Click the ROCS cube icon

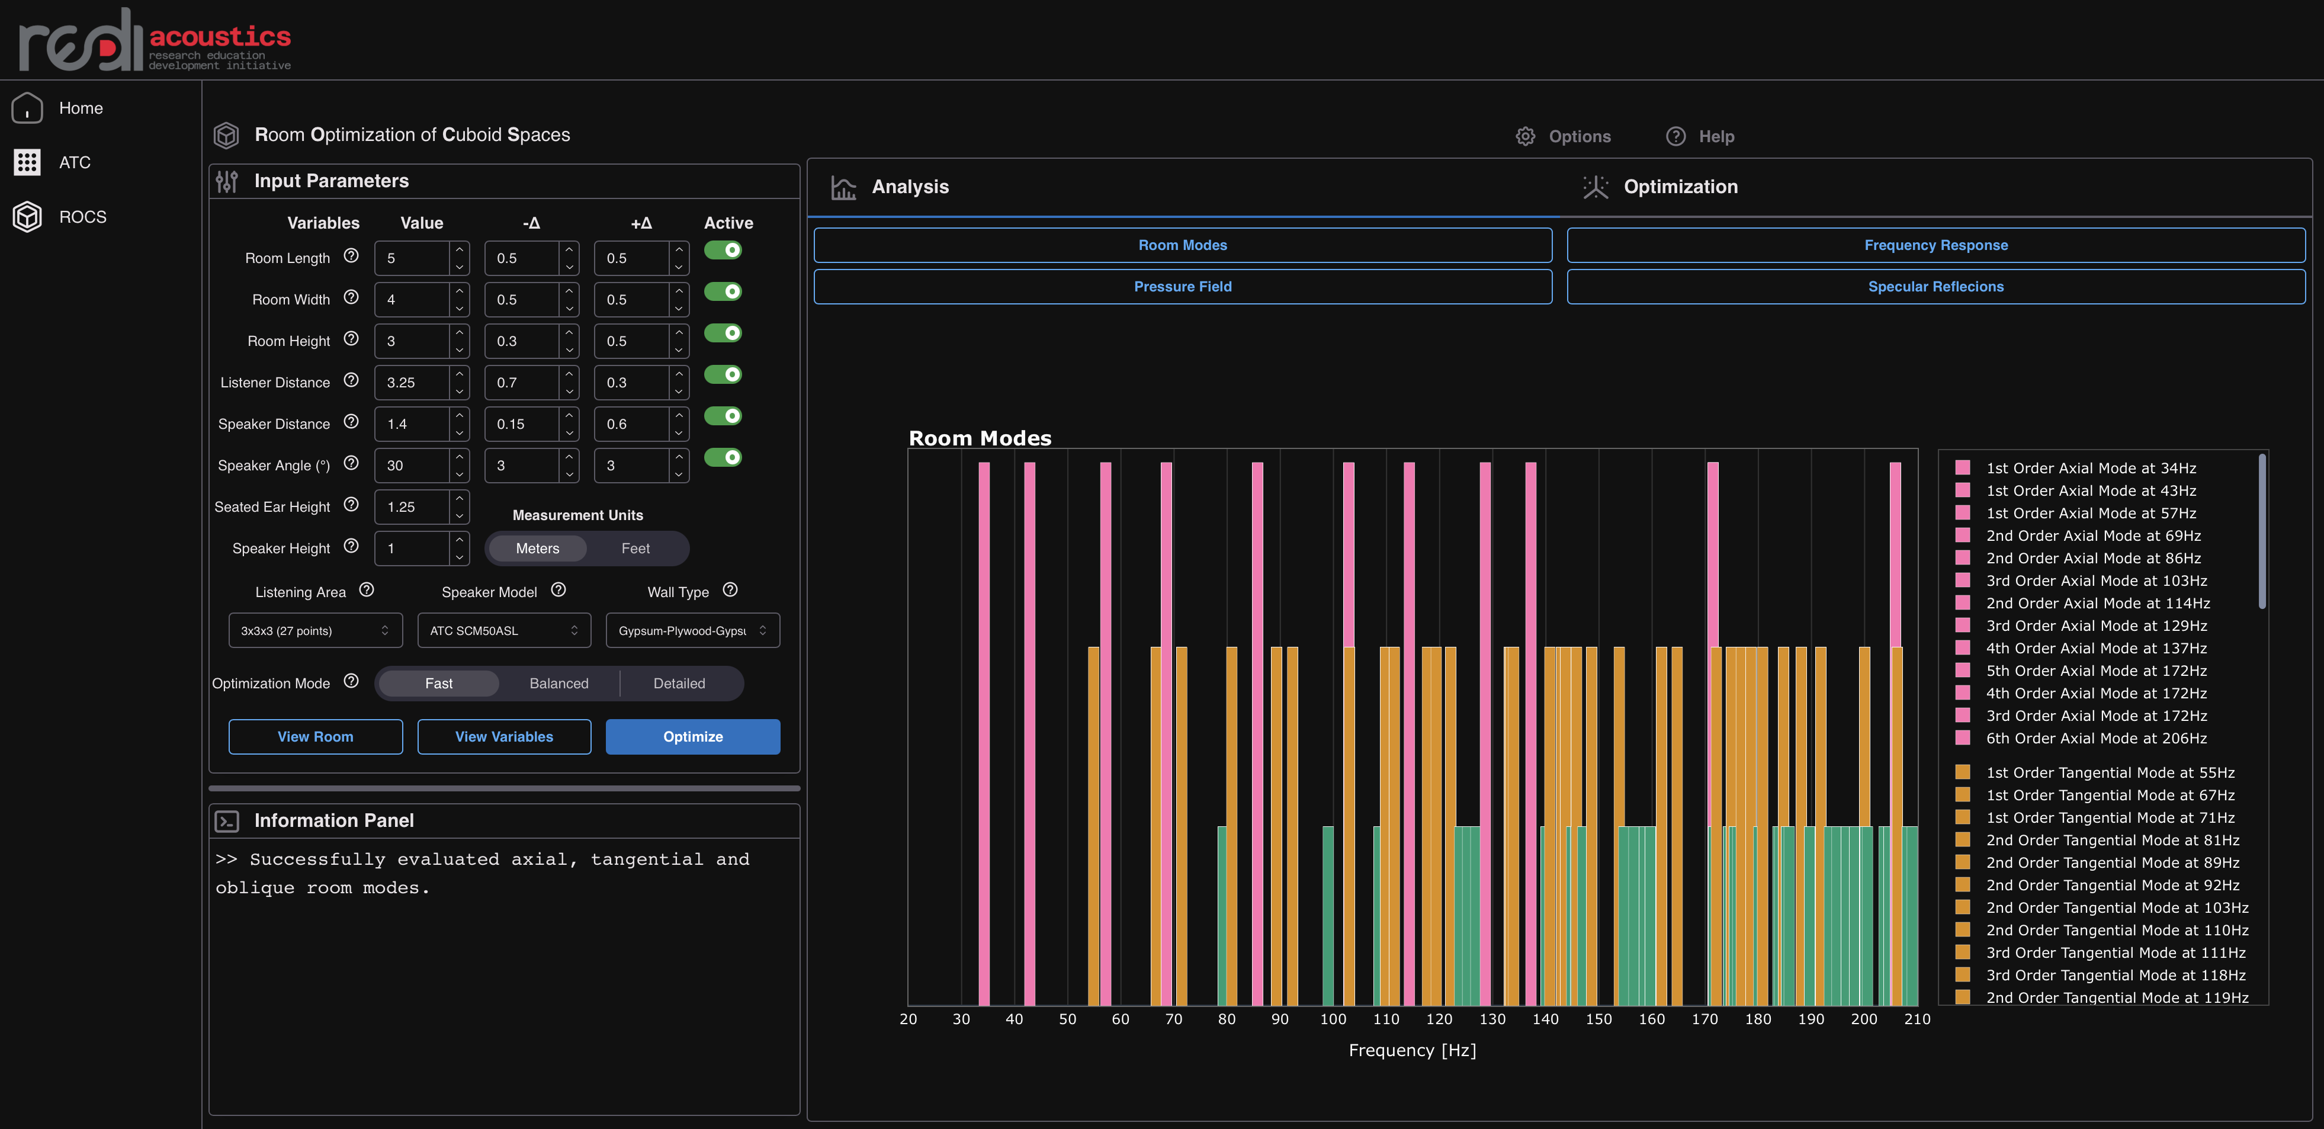[x=27, y=217]
